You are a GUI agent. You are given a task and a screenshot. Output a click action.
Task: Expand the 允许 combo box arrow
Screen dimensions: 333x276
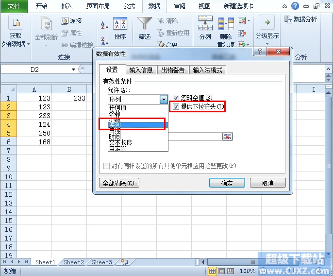[164, 99]
